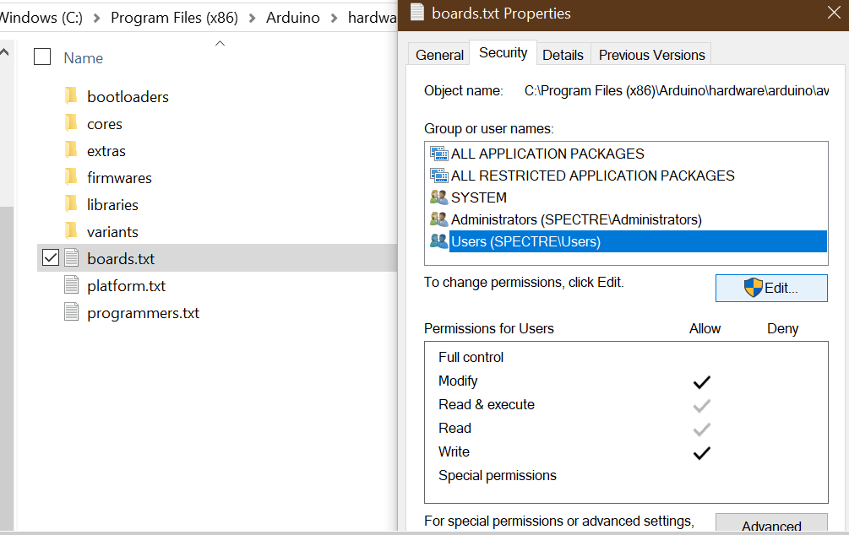The width and height of the screenshot is (849, 535).
Task: Open Advanced security settings
Action: pyautogui.click(x=771, y=525)
